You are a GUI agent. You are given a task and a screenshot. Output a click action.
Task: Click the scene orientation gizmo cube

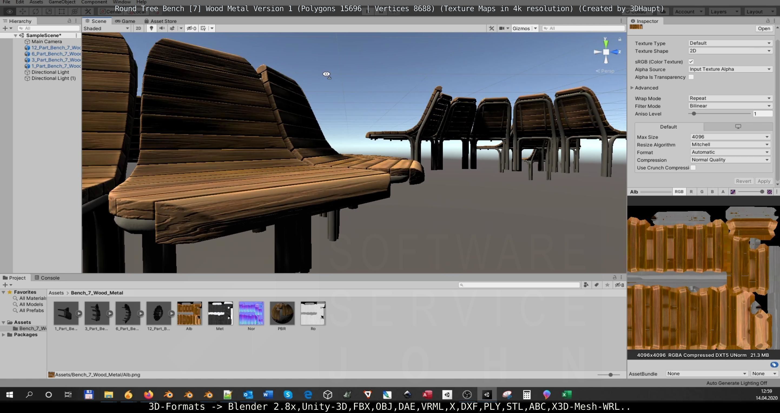[606, 52]
